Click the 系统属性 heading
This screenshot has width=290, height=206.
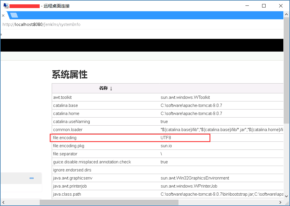[x=70, y=74]
